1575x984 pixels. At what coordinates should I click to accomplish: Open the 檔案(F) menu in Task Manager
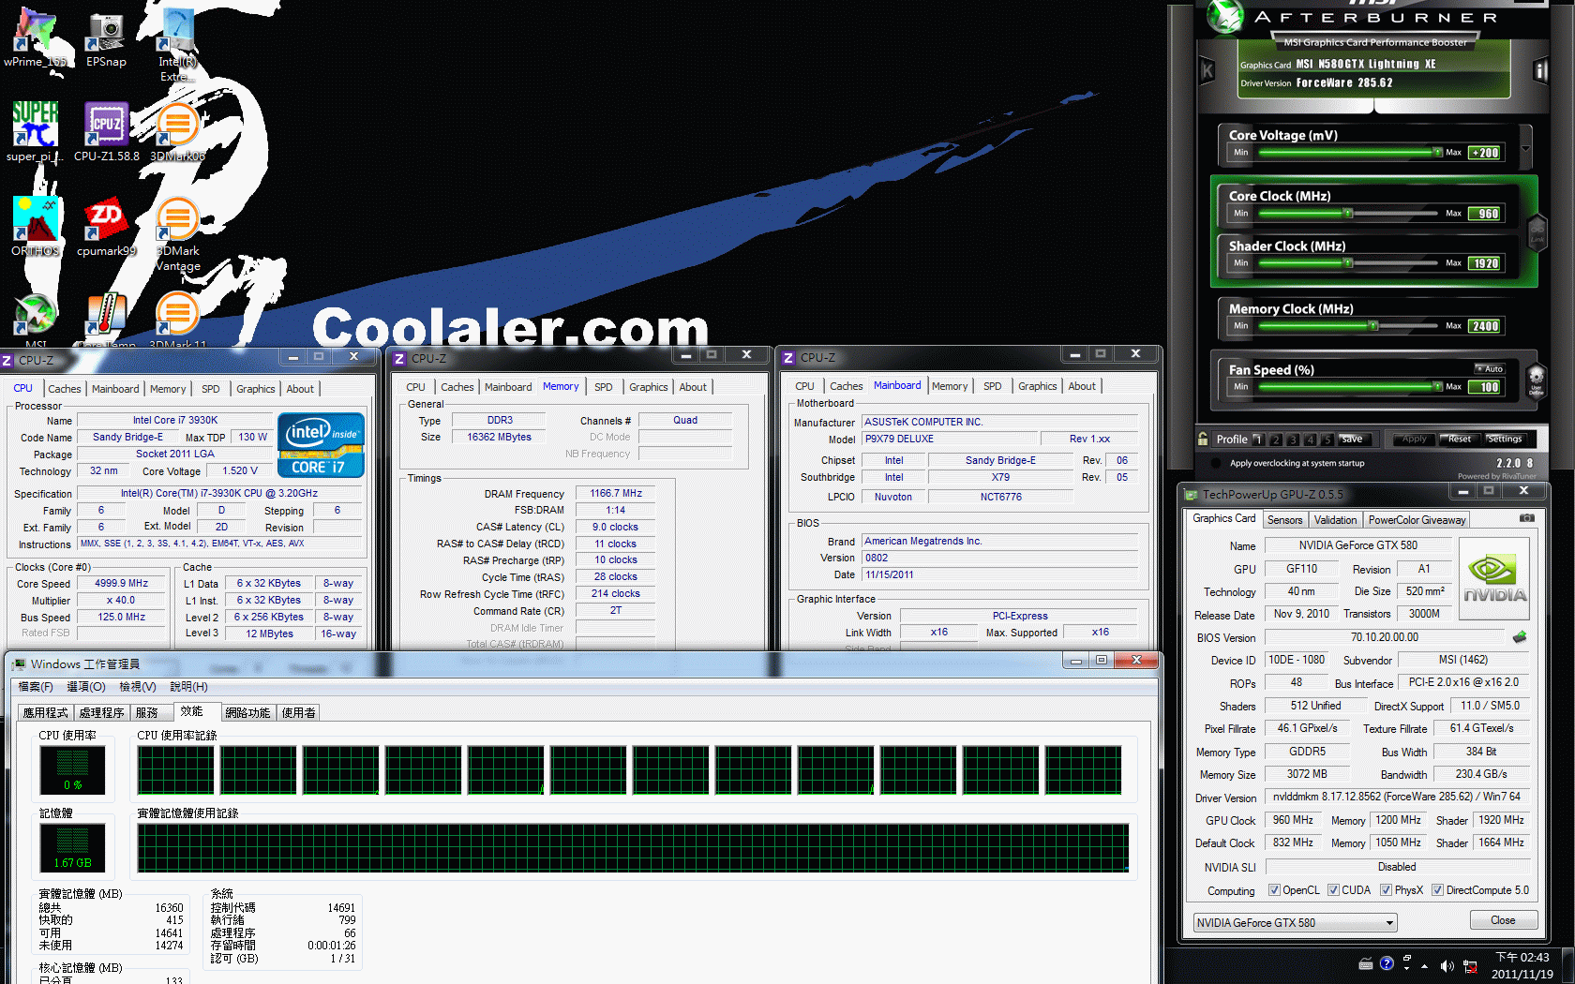click(x=36, y=687)
